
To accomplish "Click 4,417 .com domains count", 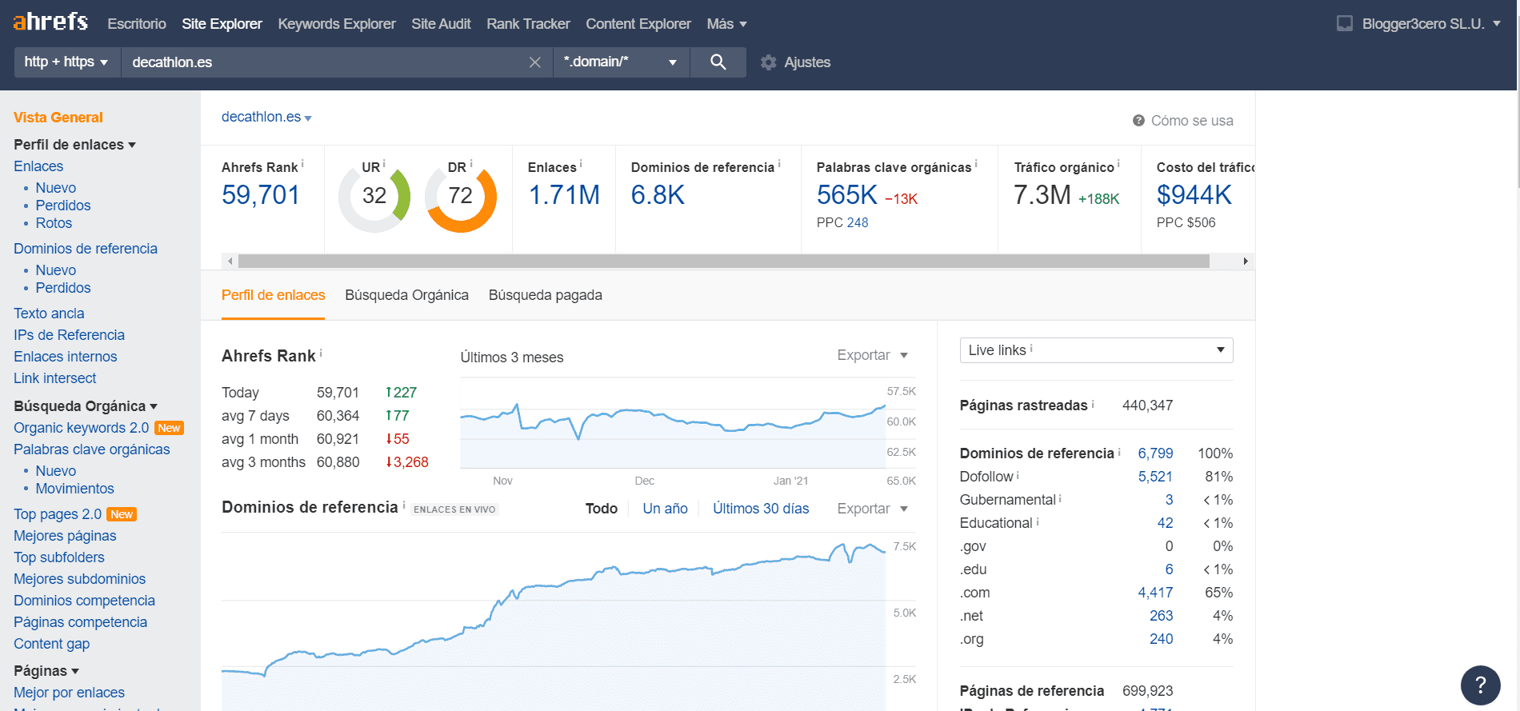I will tap(1155, 593).
